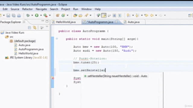Run the program with green play button
193x108 pixels.
click(x=37, y=15)
